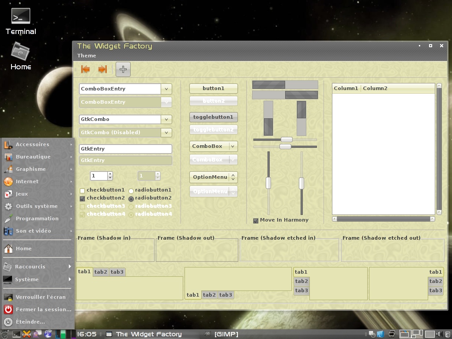The image size is (452, 339).
Task: Open the web browser globe launcher in the panel
Action: (48, 334)
